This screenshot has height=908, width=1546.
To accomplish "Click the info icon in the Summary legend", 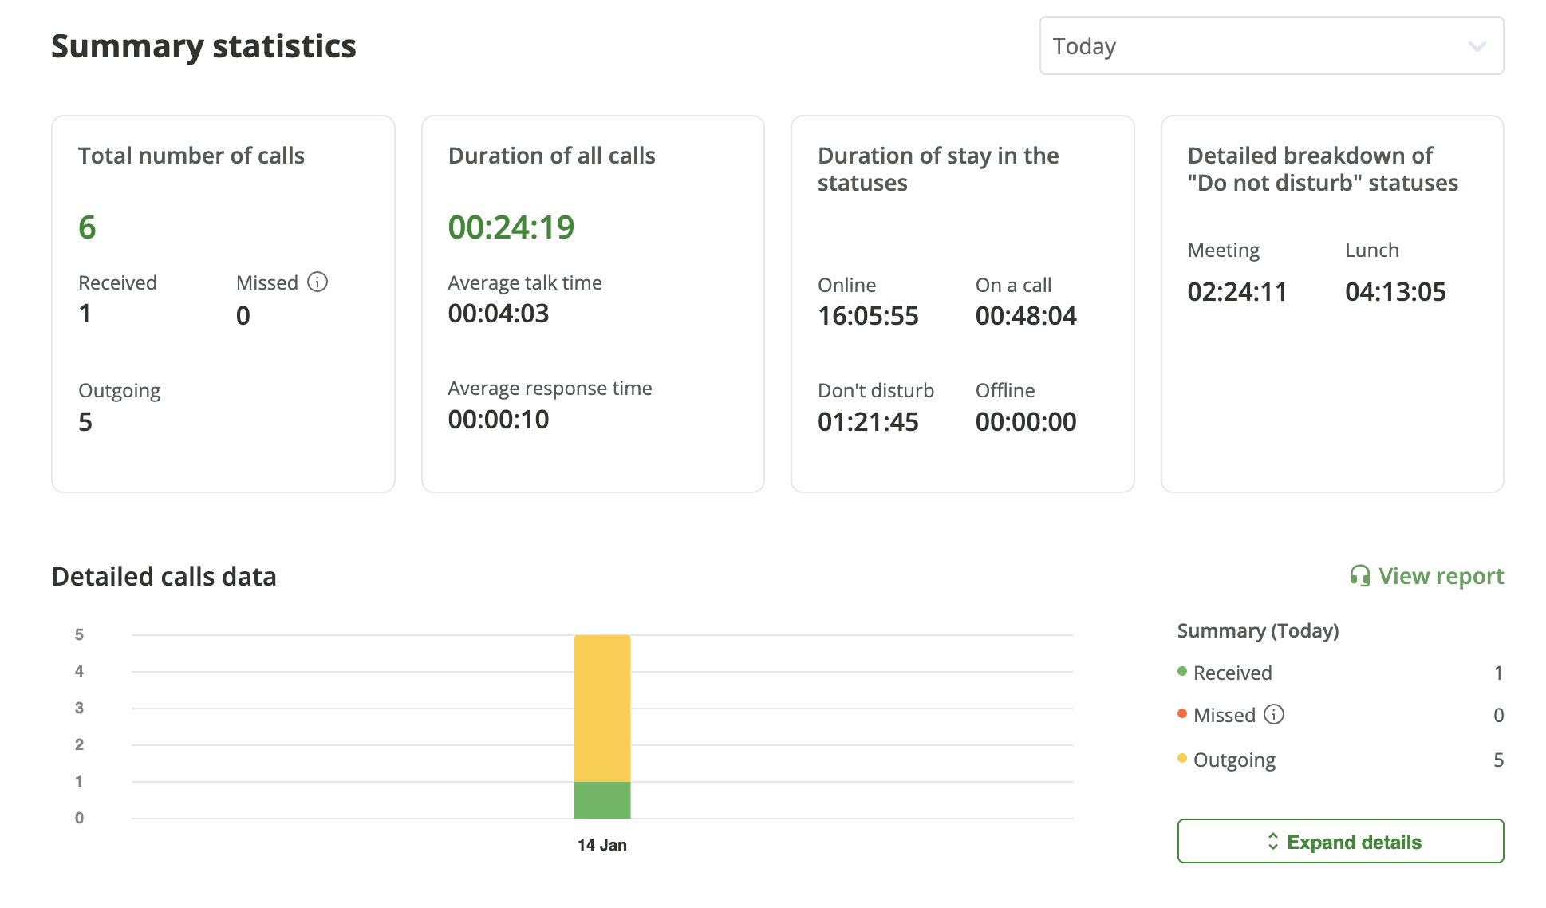I will click(1274, 715).
